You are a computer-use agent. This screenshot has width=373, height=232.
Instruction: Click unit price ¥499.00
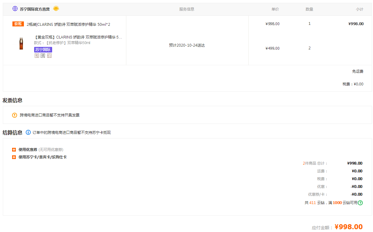coord(272,48)
